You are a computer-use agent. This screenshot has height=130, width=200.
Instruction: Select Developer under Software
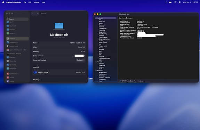pos(102,76)
